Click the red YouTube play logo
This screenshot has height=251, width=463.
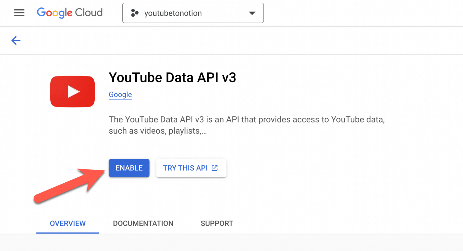[x=73, y=91]
